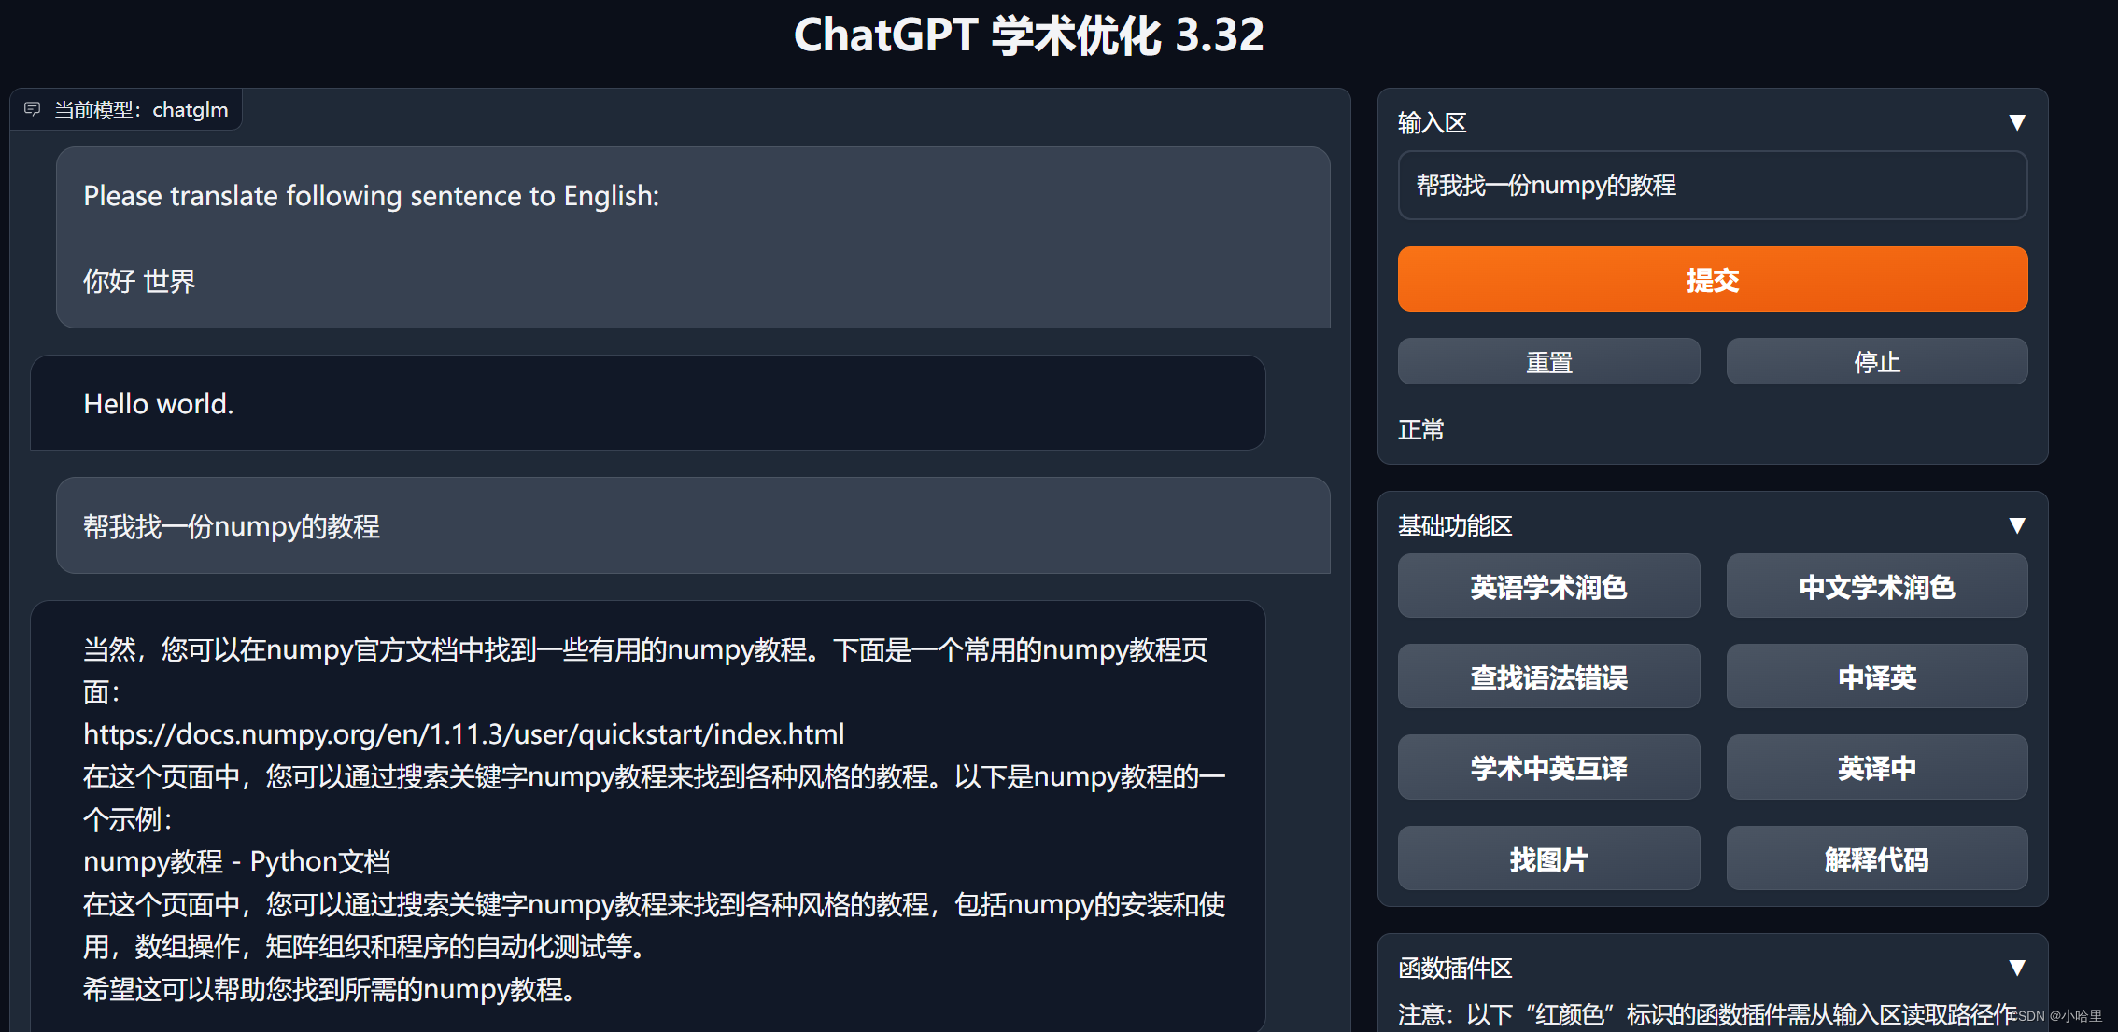This screenshot has width=2118, height=1032.
Task: Click the 解释代码 button
Action: point(1876,858)
